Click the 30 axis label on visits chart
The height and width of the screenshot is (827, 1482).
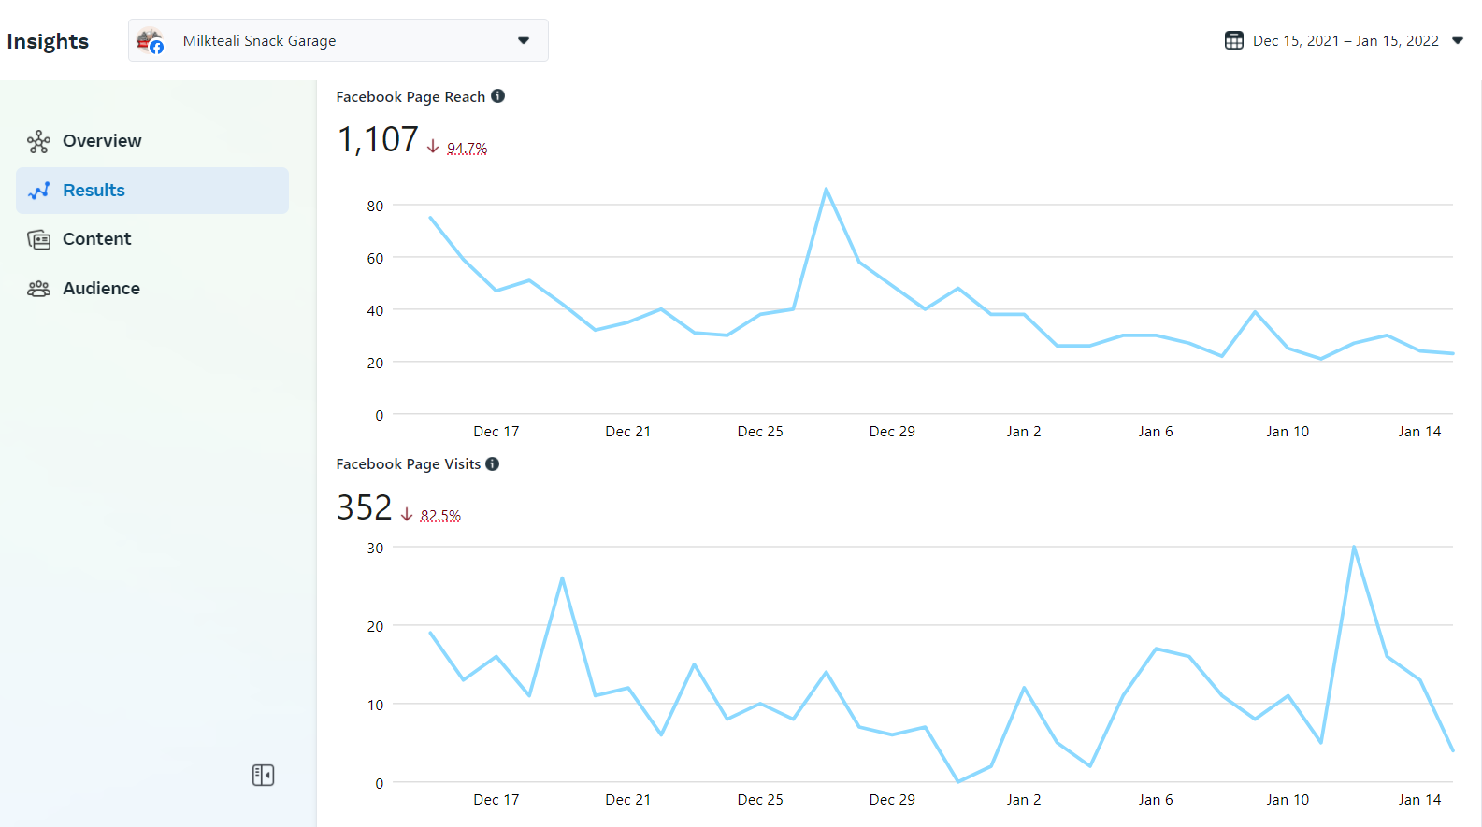pyautogui.click(x=375, y=548)
